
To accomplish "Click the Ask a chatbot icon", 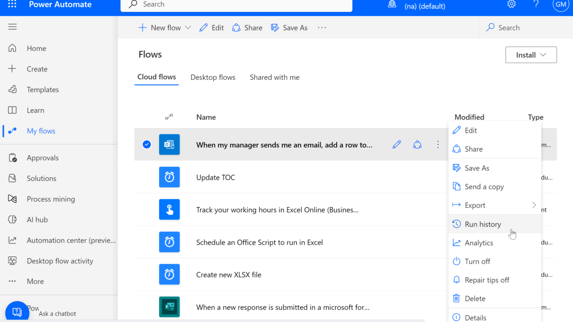I will tap(17, 312).
